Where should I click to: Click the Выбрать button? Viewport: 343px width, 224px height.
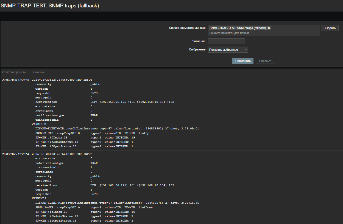pyautogui.click(x=329, y=28)
